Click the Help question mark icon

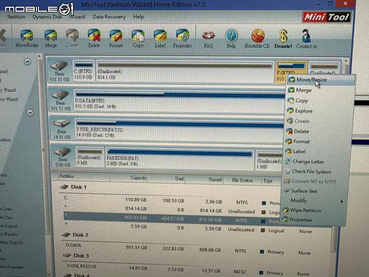231,39
